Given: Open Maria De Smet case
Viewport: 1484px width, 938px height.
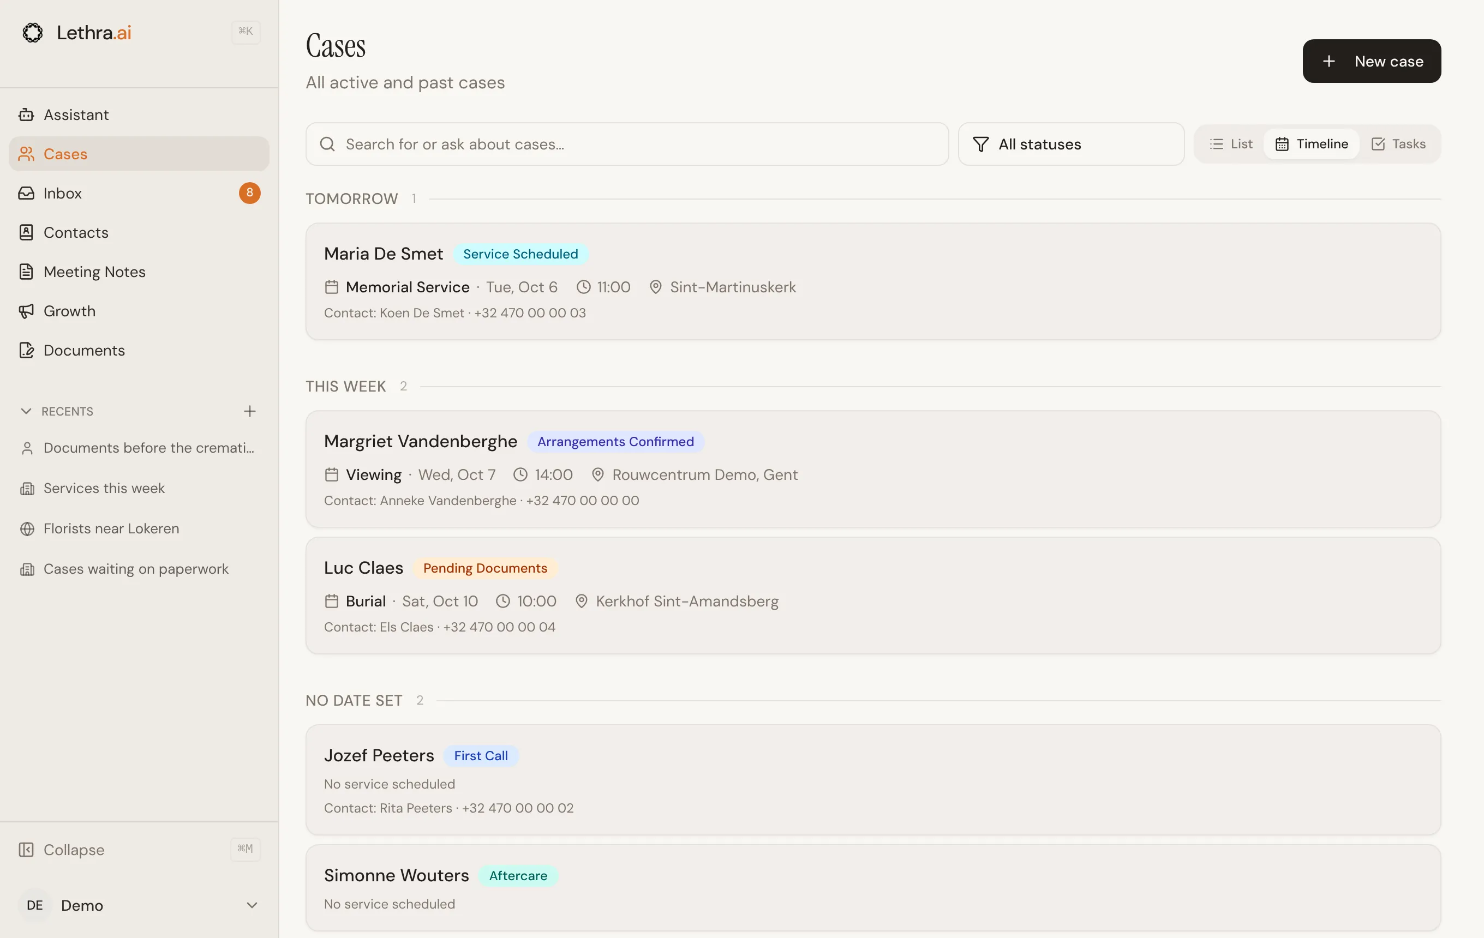Looking at the screenshot, I should (873, 281).
